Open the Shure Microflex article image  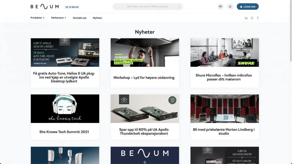tap(225, 52)
